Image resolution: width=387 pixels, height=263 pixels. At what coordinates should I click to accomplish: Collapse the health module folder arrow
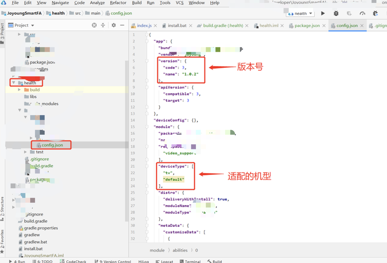tap(14, 83)
